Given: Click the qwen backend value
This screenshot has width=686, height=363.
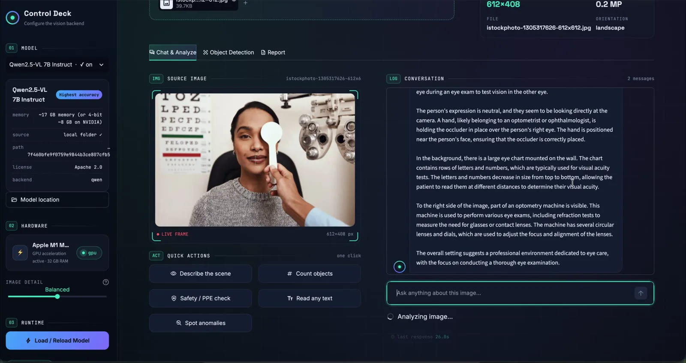Looking at the screenshot, I should (96, 180).
